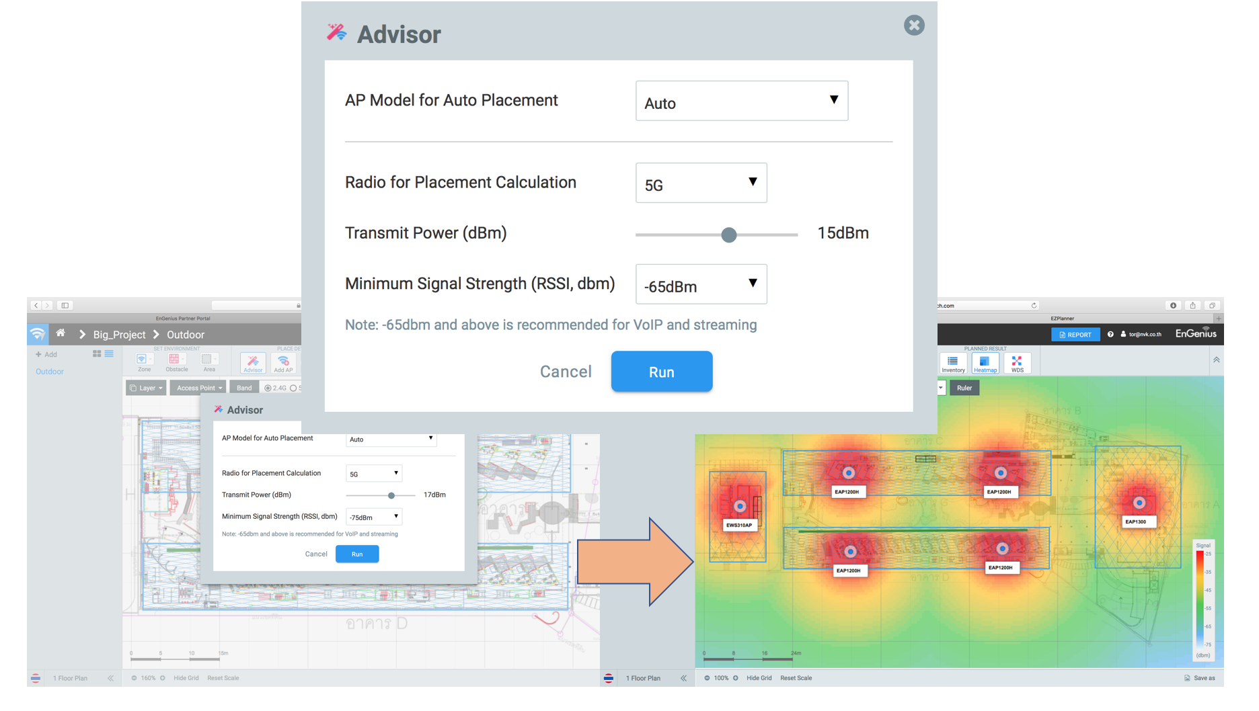Adjust the 15dBm Transmit Power slider
The width and height of the screenshot is (1259, 711).
(x=729, y=235)
